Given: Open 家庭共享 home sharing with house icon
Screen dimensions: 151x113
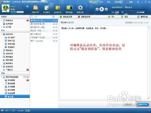Looking at the screenshot, I should 8,67.
